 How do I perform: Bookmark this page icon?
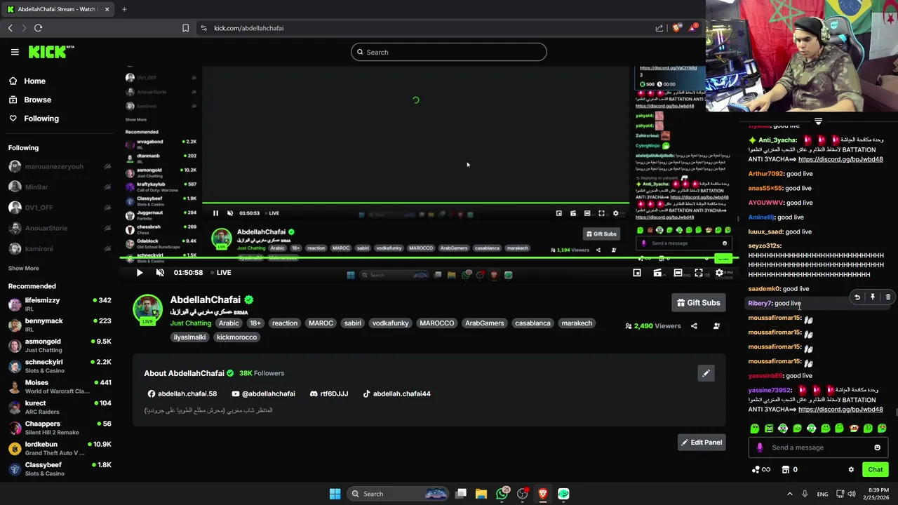pos(185,28)
